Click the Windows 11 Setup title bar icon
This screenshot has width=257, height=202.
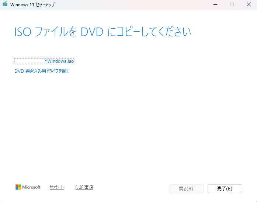click(x=5, y=4)
